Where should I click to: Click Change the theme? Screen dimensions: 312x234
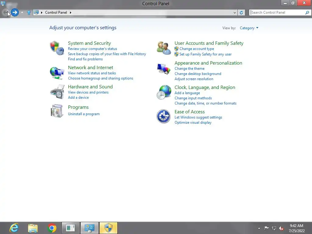(x=190, y=69)
